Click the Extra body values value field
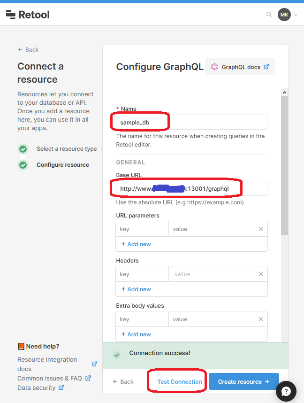The width and height of the screenshot is (304, 403). (x=211, y=319)
